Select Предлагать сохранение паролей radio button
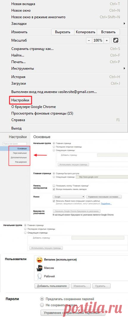The height and width of the screenshot is (320, 128). coord(42,299)
